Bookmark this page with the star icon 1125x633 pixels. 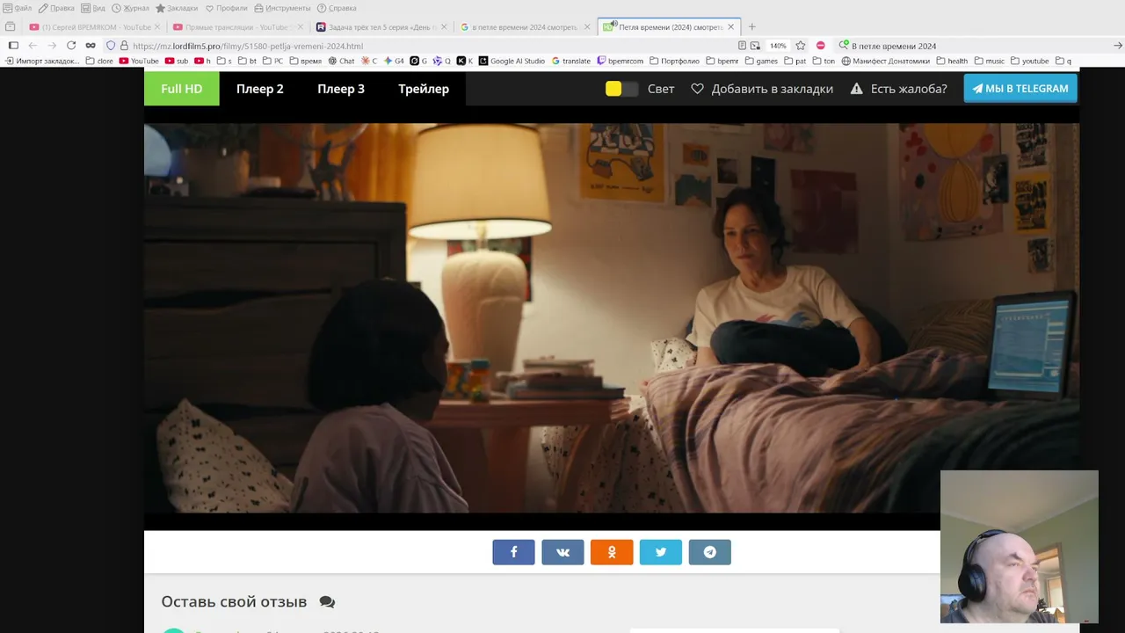pos(801,46)
